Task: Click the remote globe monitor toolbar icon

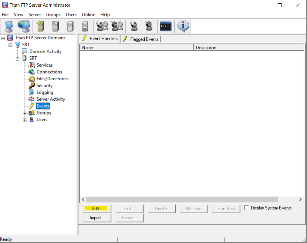Action: pos(24,26)
